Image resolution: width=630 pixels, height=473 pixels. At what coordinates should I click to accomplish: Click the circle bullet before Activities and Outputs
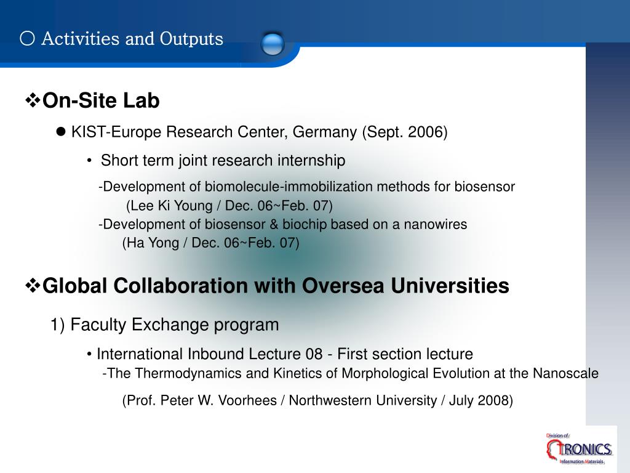click(x=27, y=39)
